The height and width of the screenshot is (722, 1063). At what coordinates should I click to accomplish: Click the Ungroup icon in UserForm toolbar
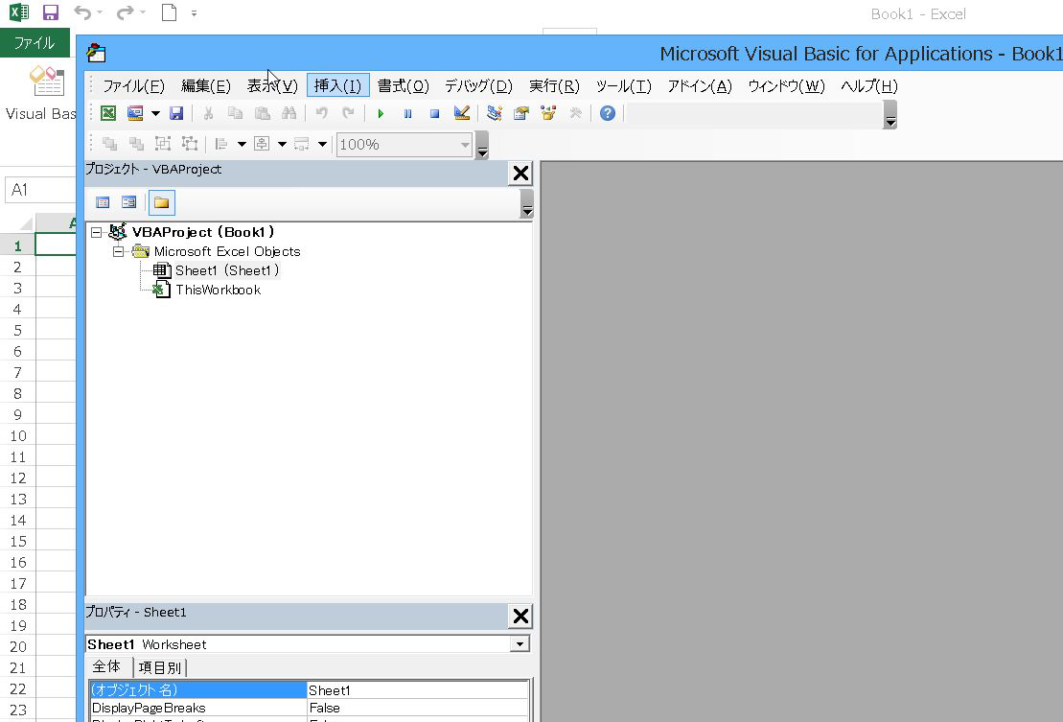click(x=190, y=144)
